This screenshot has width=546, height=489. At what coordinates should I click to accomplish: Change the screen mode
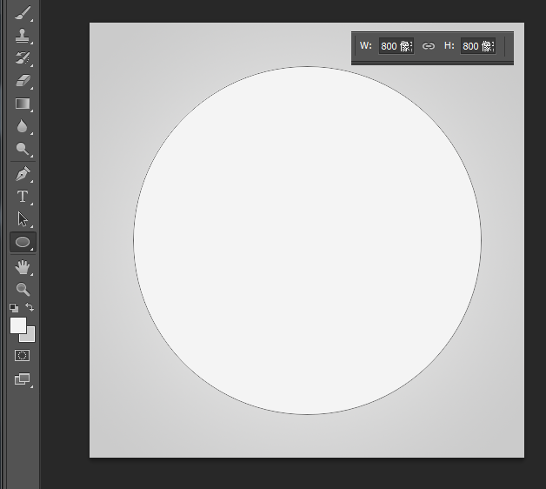(x=23, y=379)
